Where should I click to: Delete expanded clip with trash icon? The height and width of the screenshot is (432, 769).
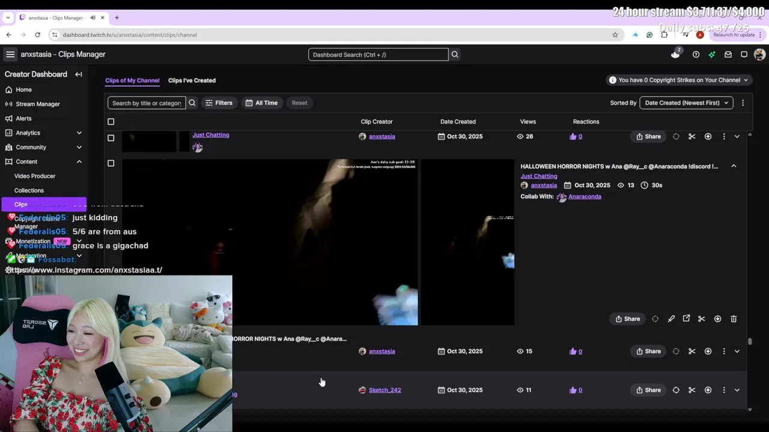pos(734,319)
